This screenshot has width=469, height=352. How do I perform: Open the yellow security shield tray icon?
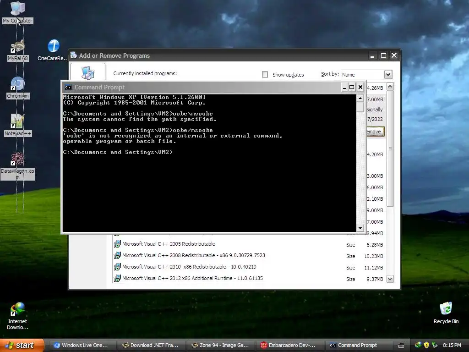pyautogui.click(x=426, y=345)
